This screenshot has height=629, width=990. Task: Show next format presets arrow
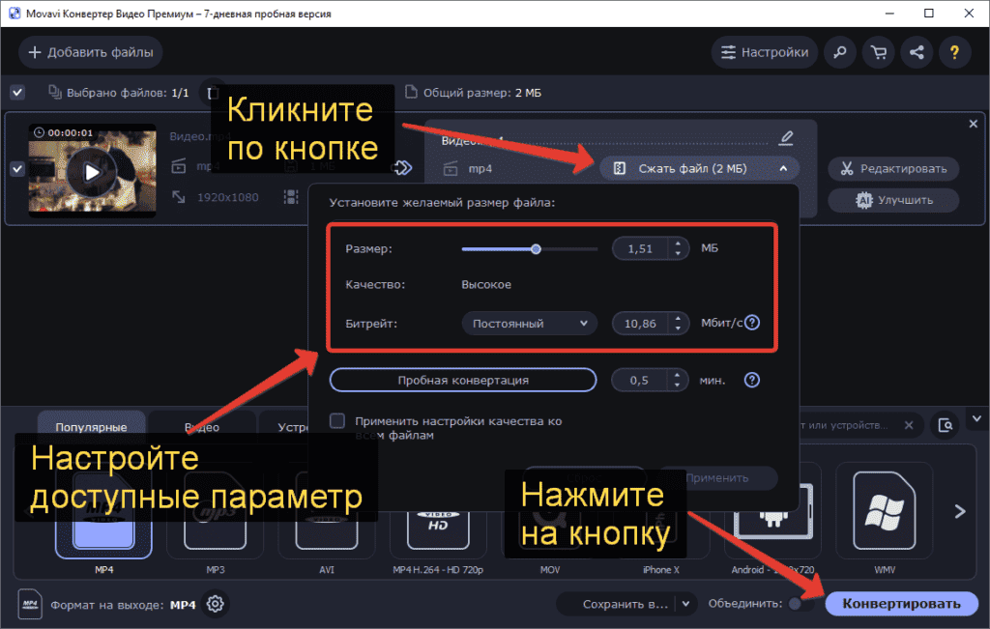[960, 511]
